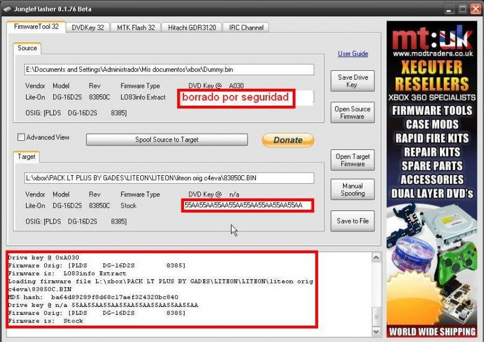The height and width of the screenshot is (342, 484).
Task: Click source 'LO83info Extract' firmware type value
Action: pyautogui.click(x=143, y=97)
